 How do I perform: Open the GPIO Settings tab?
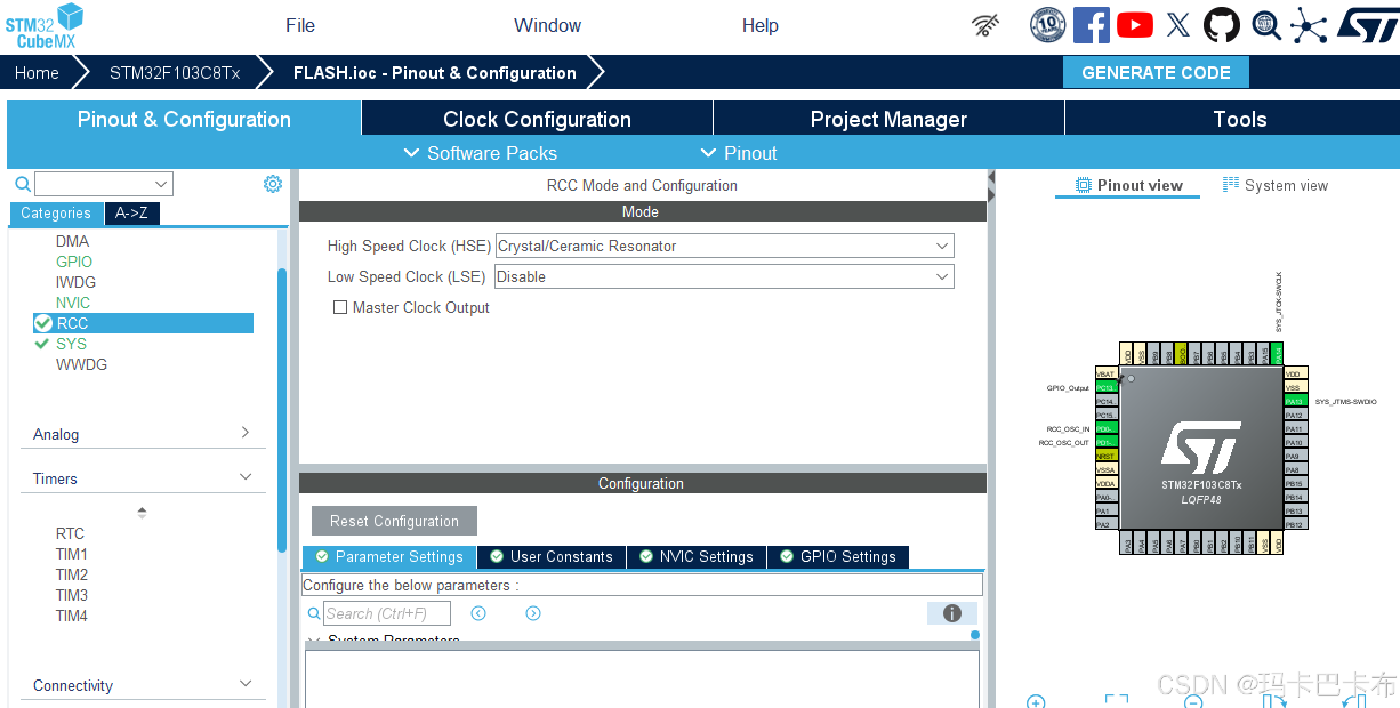click(x=838, y=556)
